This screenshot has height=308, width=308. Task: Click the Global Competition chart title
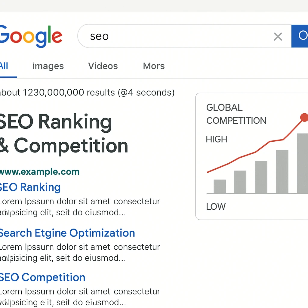[236, 114]
